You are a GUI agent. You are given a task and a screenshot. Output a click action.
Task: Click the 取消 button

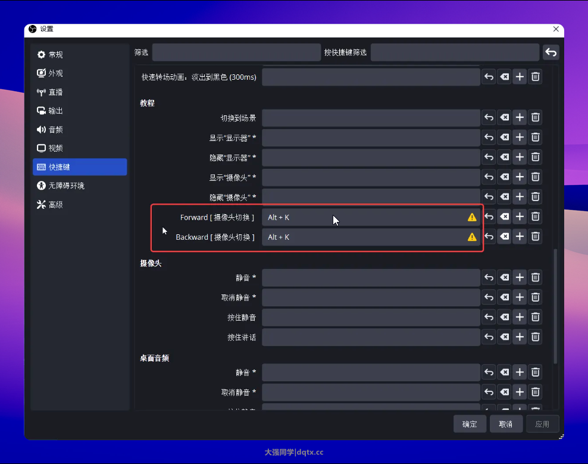[506, 424]
